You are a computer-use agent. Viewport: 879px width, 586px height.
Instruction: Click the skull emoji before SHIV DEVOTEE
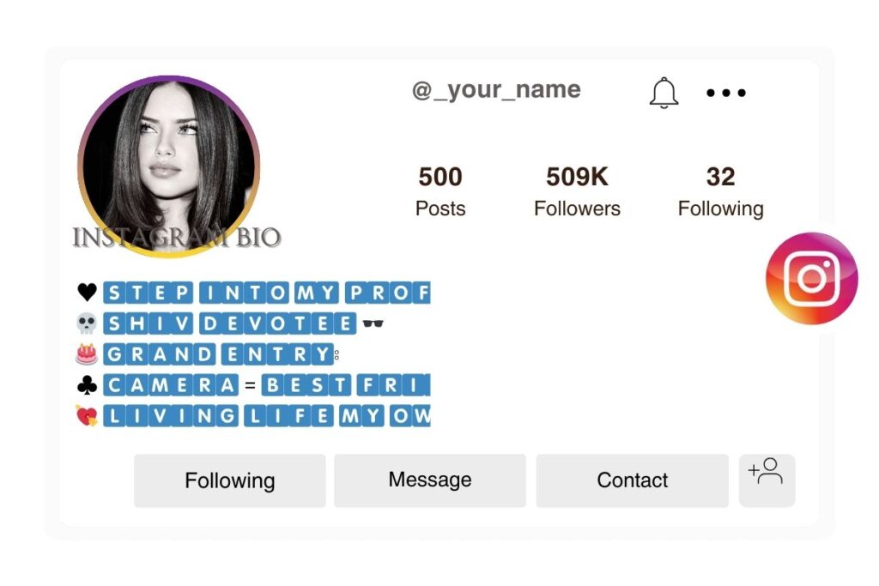88,323
